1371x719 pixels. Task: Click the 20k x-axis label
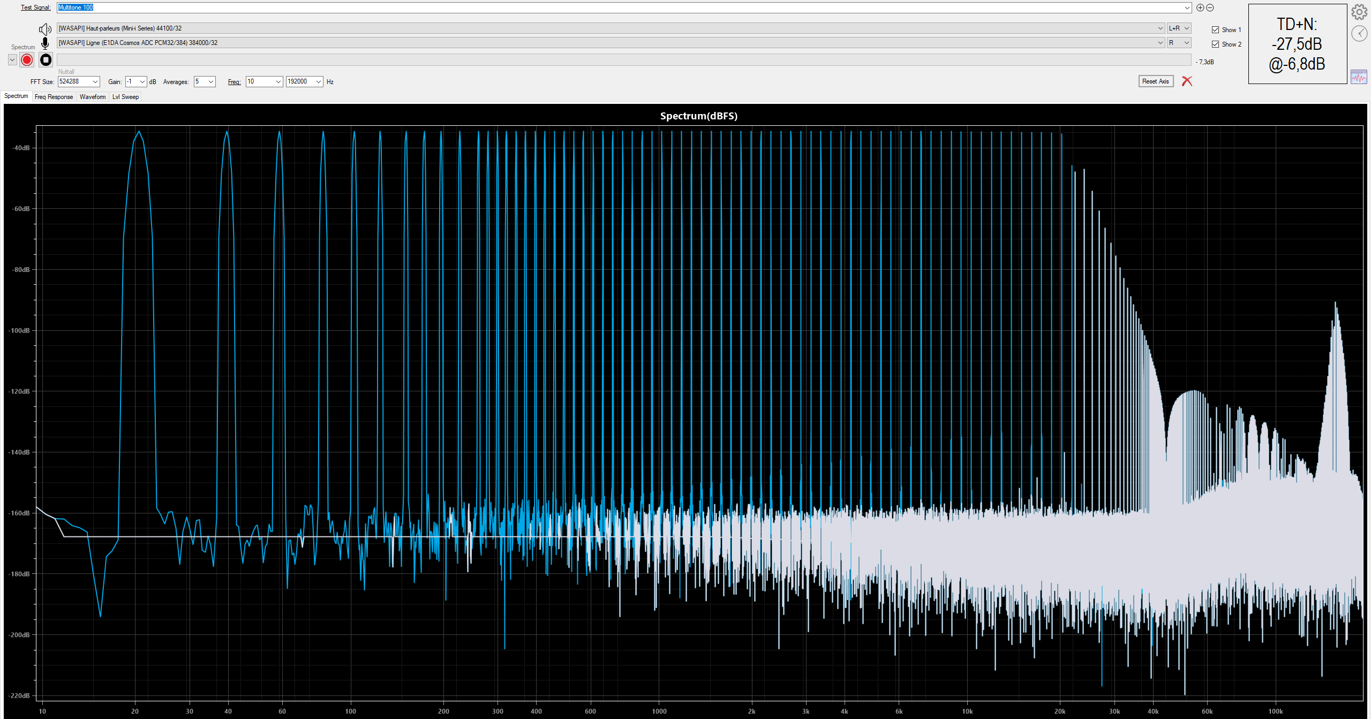click(1060, 712)
